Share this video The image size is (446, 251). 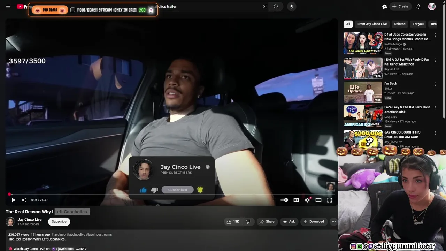pos(267,222)
